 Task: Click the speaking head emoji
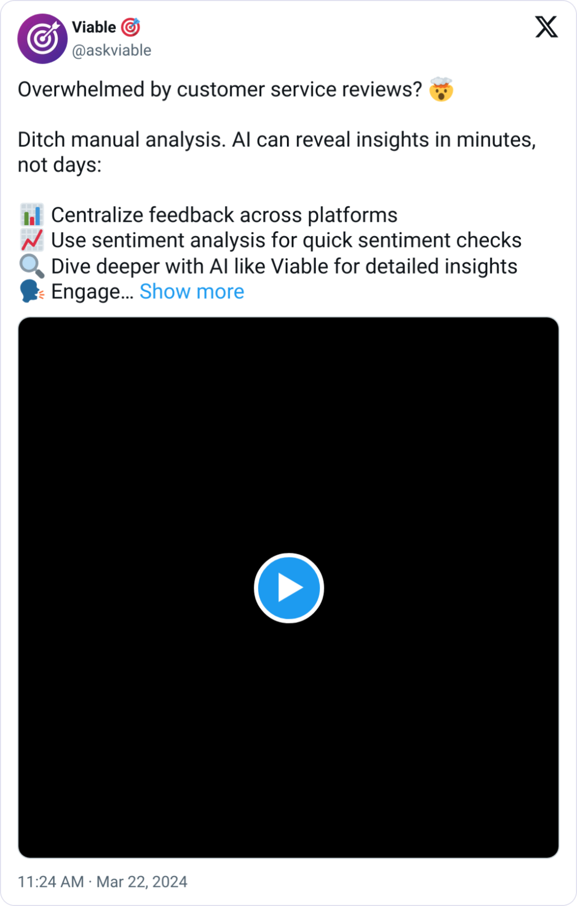coord(32,292)
